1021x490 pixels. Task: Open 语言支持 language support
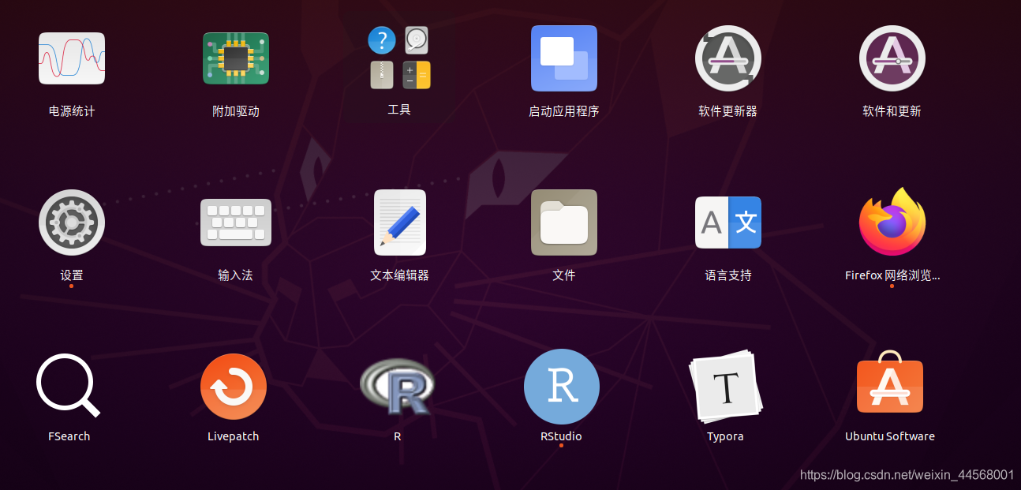728,223
